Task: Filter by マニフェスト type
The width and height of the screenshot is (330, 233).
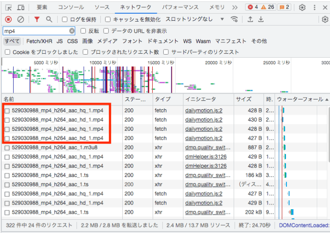Action: 231,41
